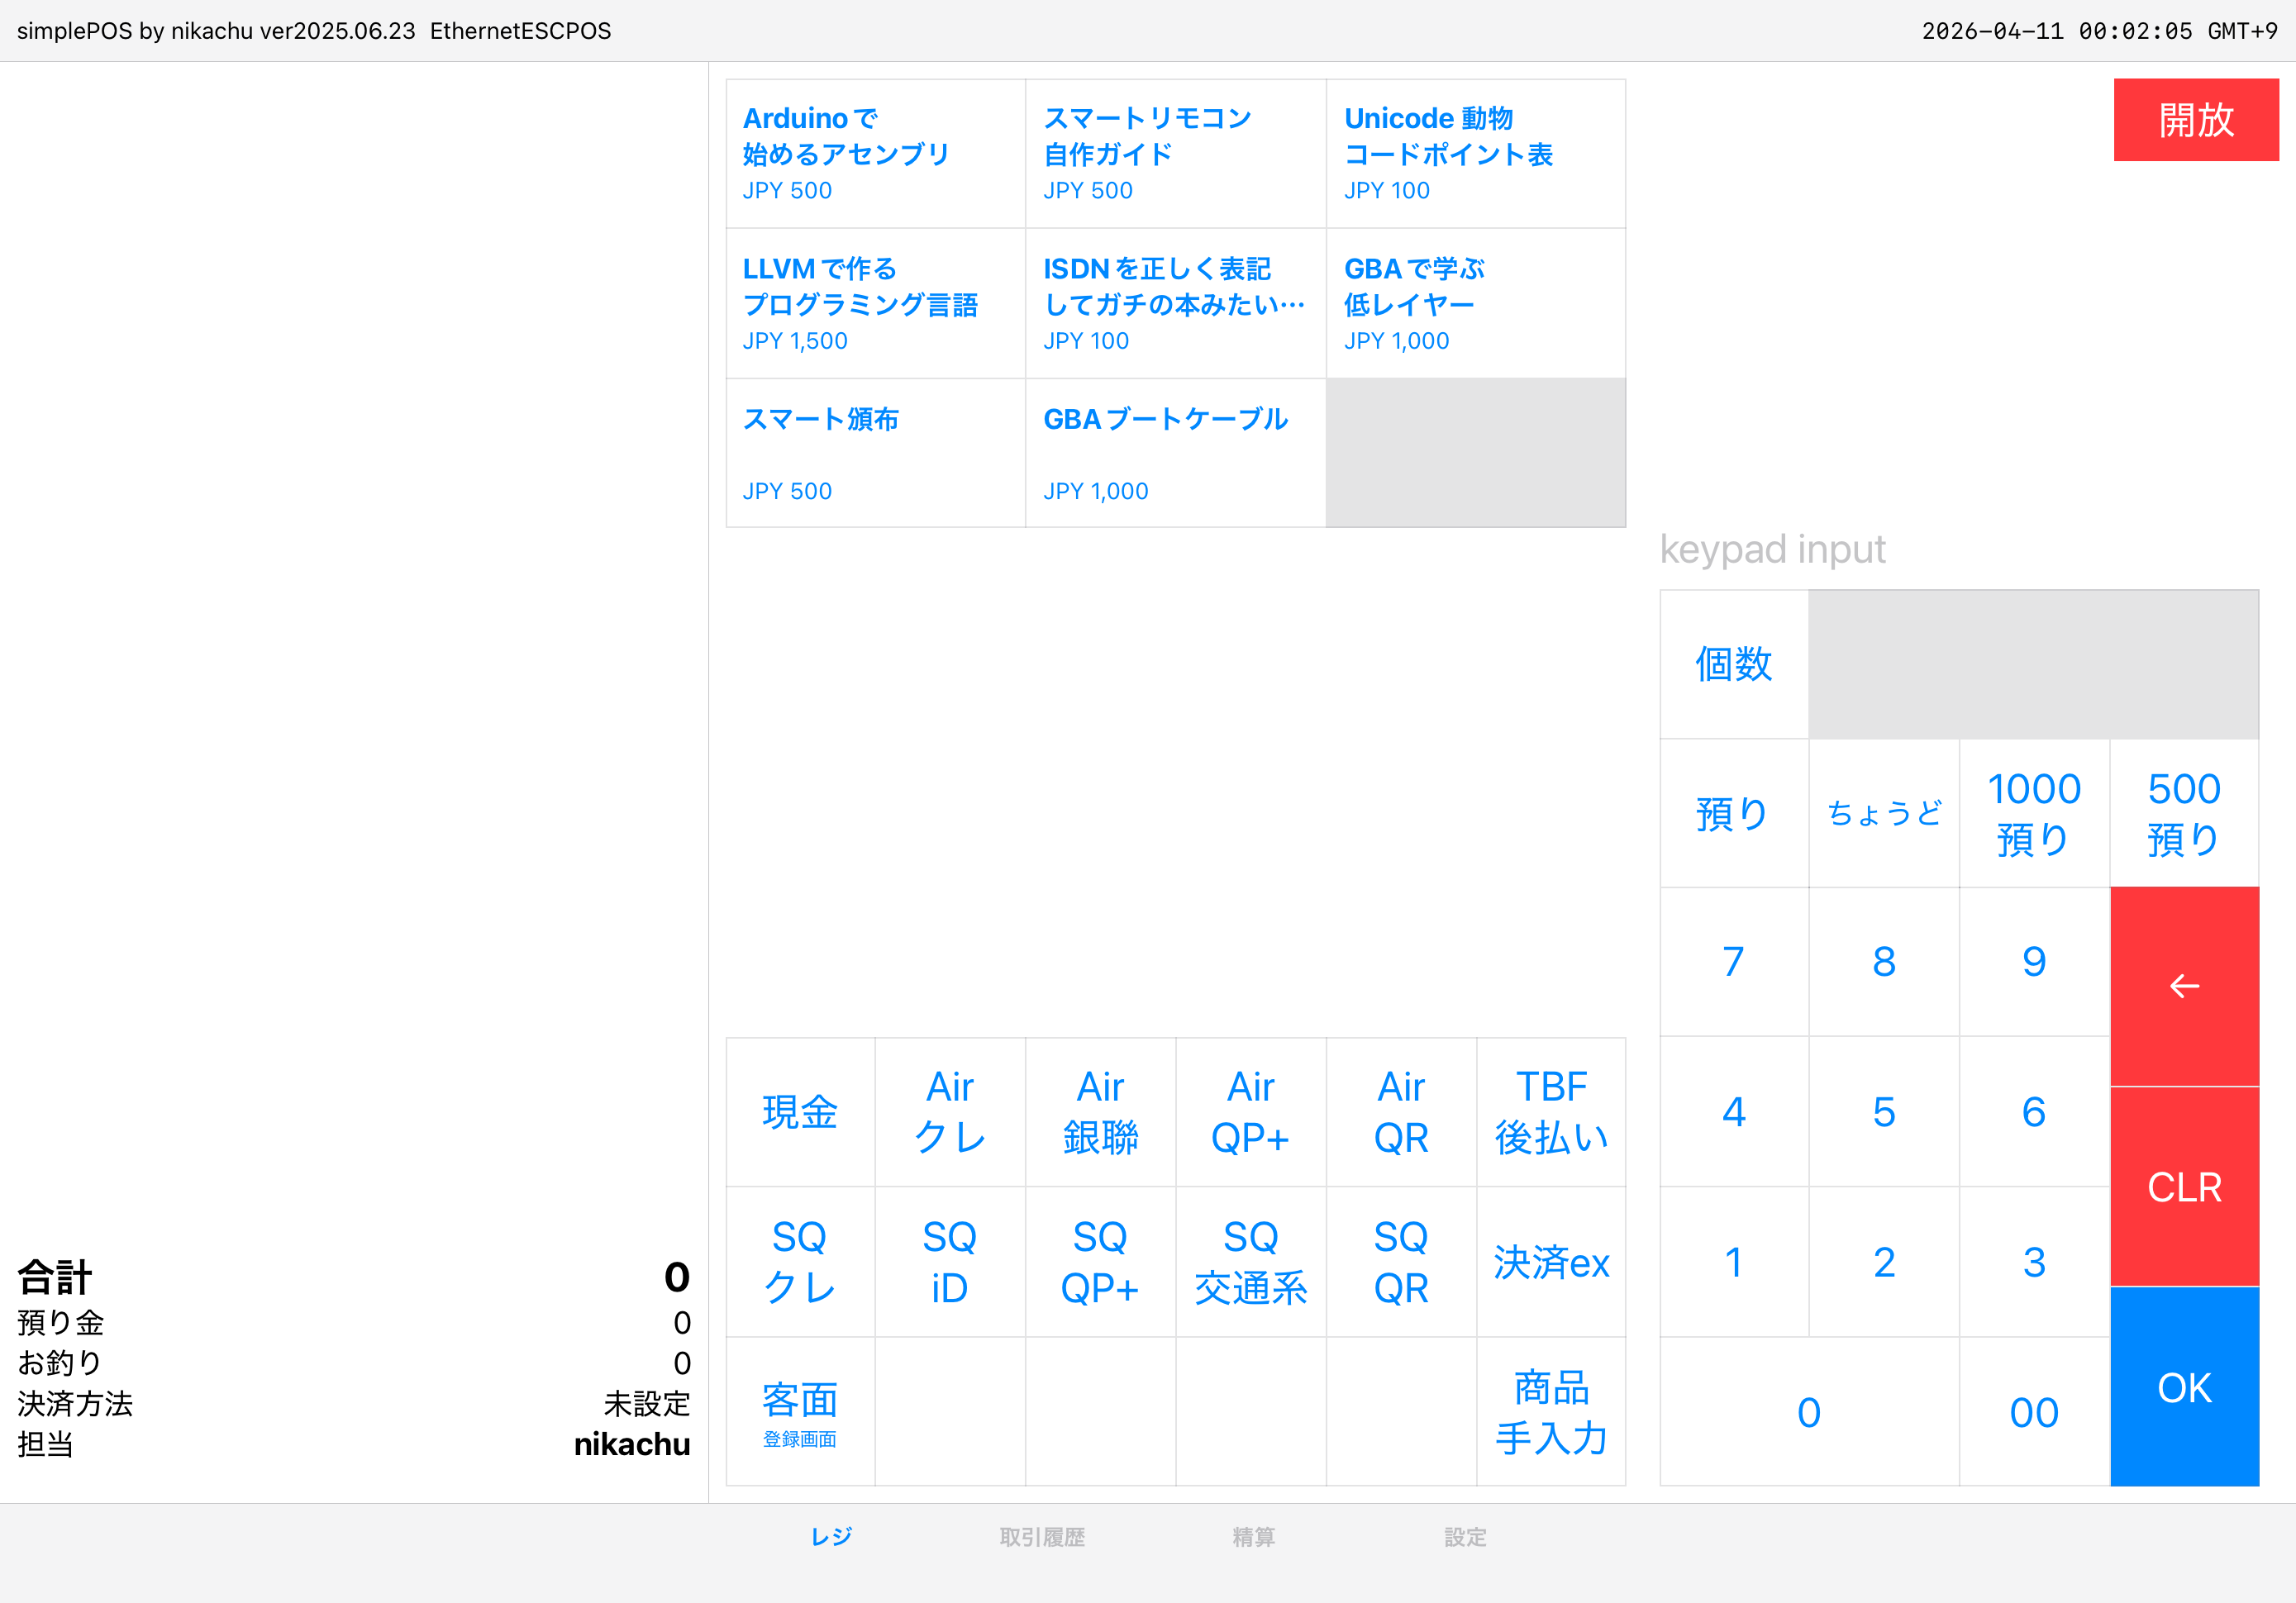
Task: Add LLVMで作るプログラミング言語 item
Action: pos(875,303)
